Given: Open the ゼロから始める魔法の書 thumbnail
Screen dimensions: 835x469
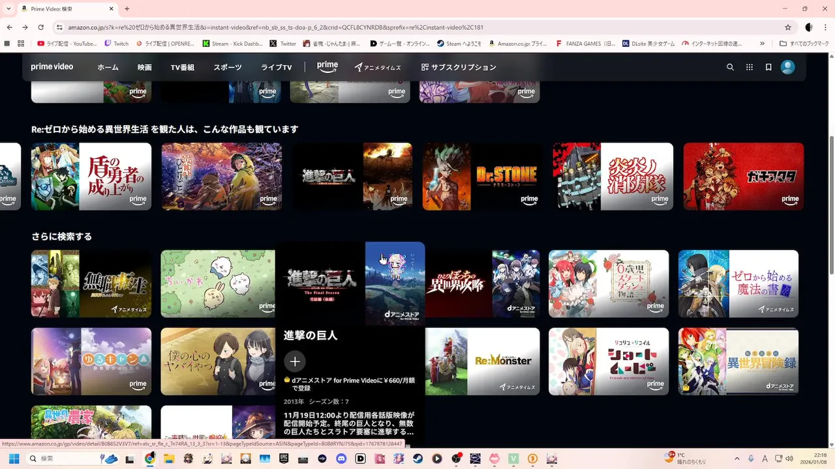Looking at the screenshot, I should point(738,283).
